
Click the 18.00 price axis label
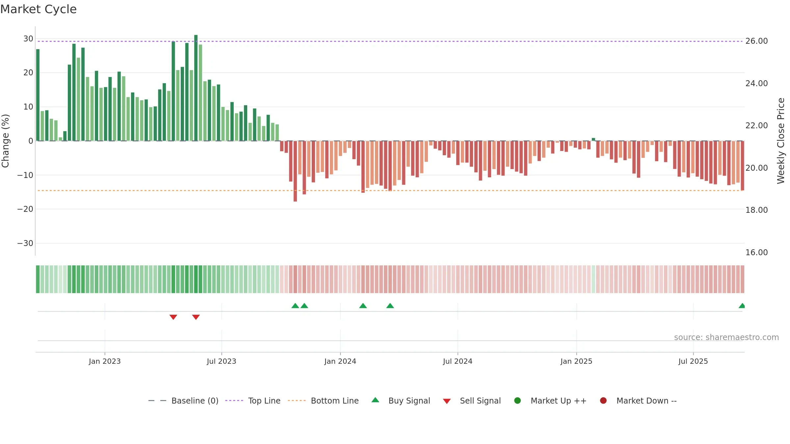756,210
